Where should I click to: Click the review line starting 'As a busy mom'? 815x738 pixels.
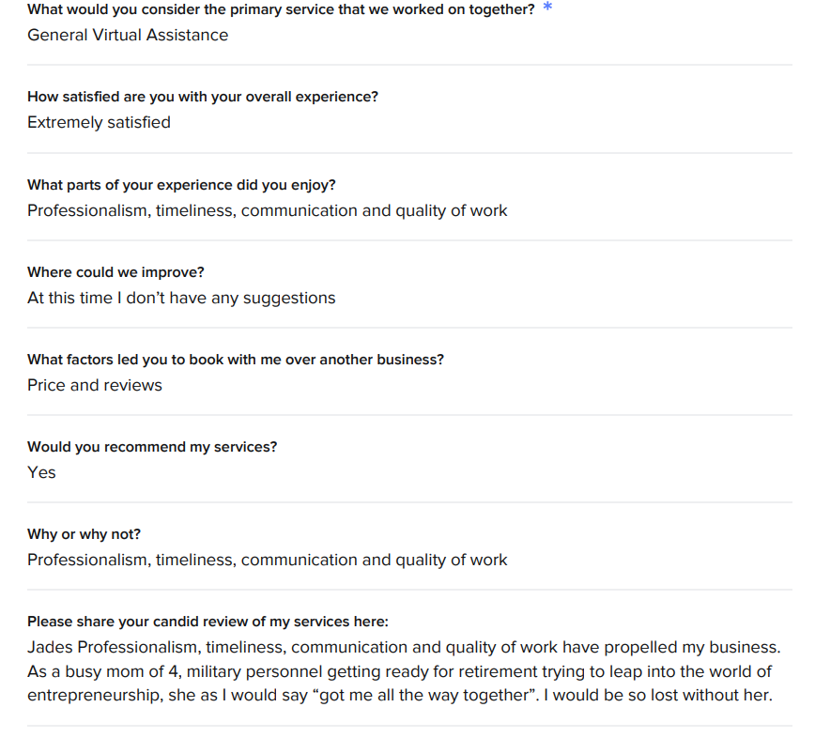pos(400,671)
